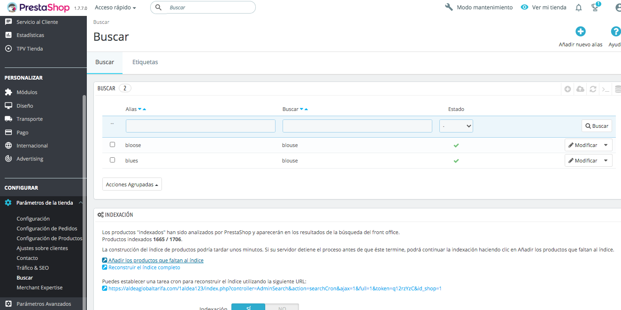Check the blues row checkbox
Image resolution: width=621 pixels, height=310 pixels.
112,160
